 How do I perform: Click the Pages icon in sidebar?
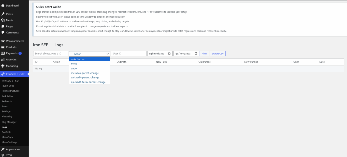[x=3, y=26]
